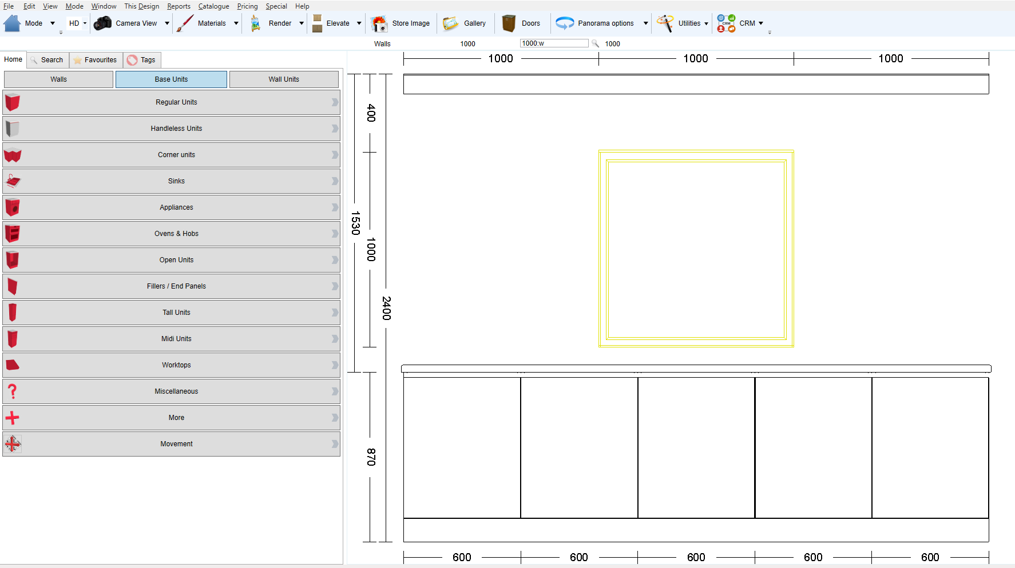Open the Regular Units list
Viewport: 1015px width, 568px height.
click(x=171, y=102)
